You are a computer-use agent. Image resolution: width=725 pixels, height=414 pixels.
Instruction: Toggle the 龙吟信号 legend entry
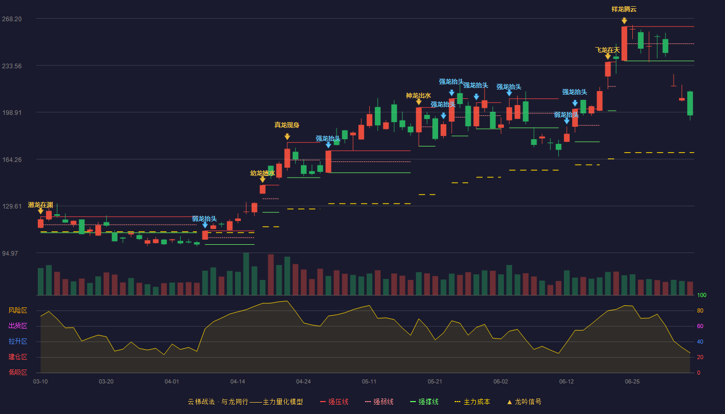(524, 402)
